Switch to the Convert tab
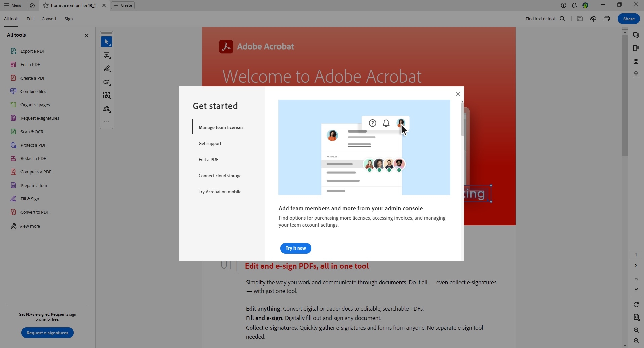Viewport: 644px width, 348px height. (x=49, y=19)
